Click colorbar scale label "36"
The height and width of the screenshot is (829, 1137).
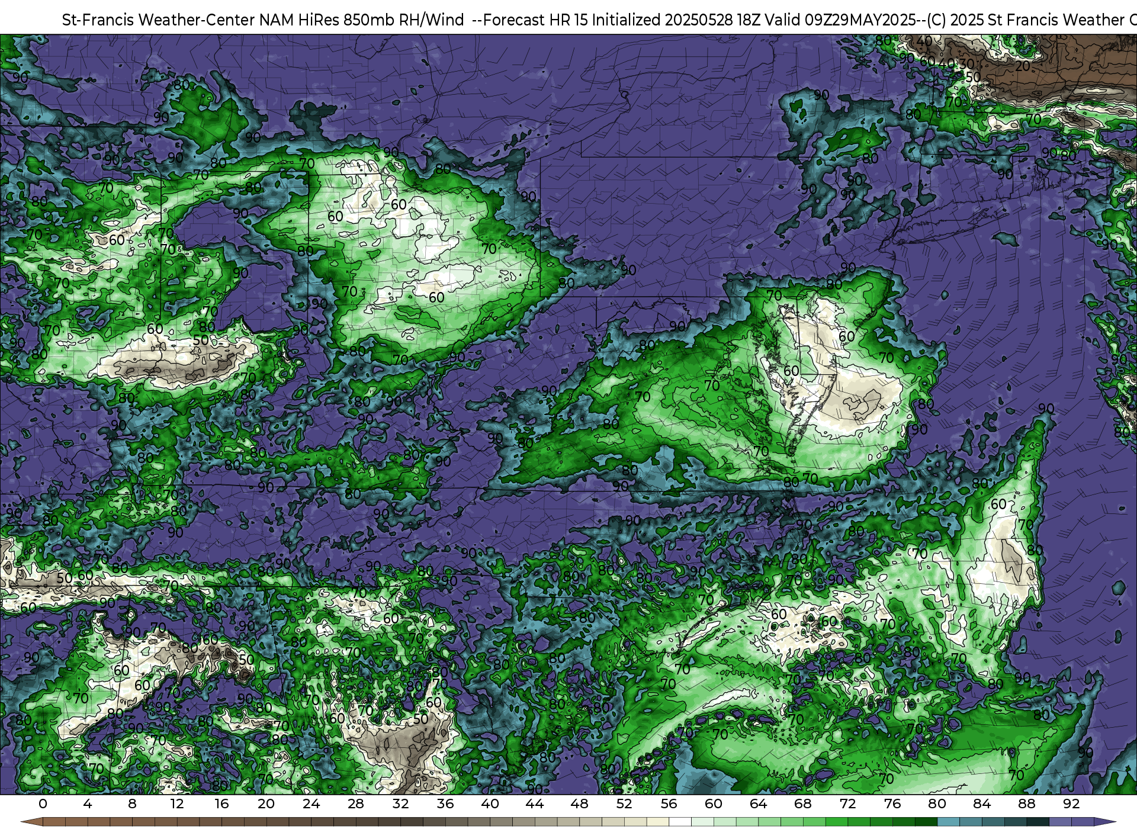[445, 804]
